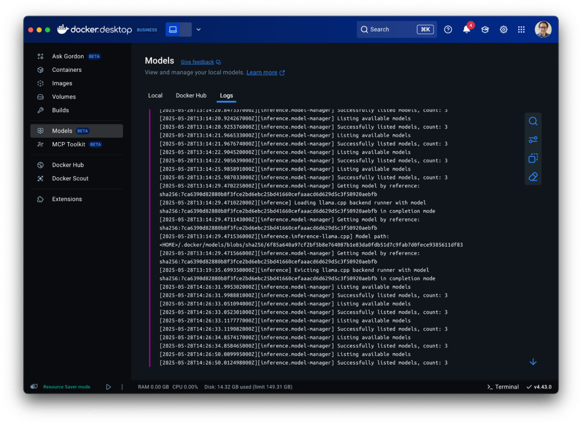The width and height of the screenshot is (582, 425).
Task: Expand the header terminal dropdown chevron
Action: 199,29
